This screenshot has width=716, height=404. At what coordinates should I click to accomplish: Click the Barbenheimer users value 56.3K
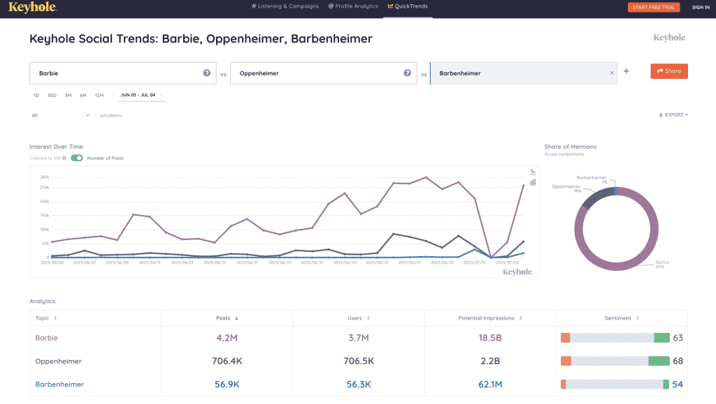(x=359, y=384)
